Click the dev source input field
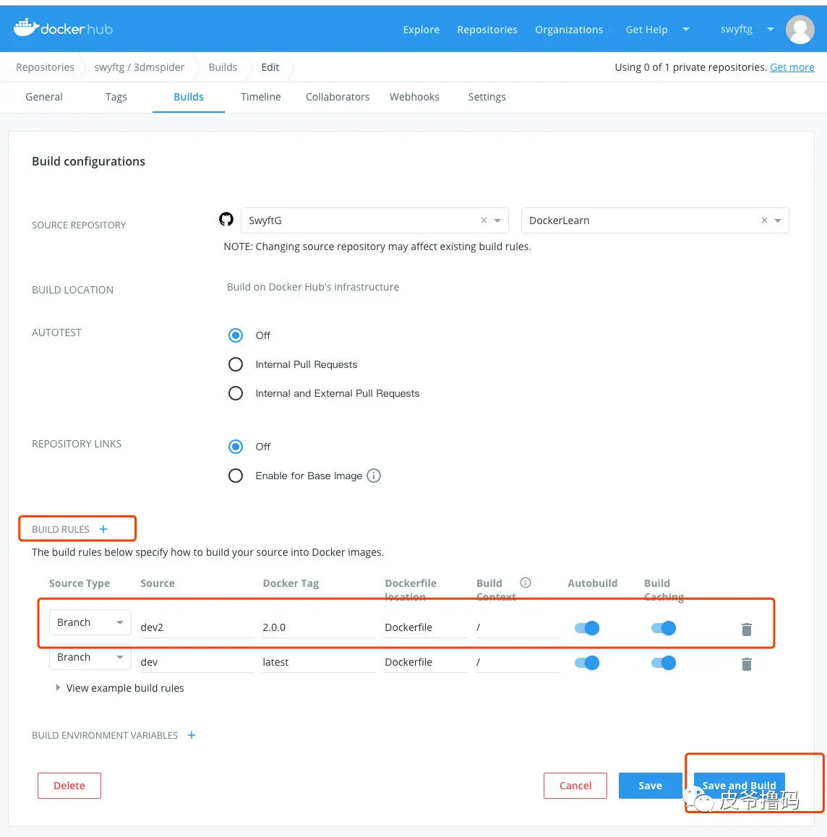 197,662
